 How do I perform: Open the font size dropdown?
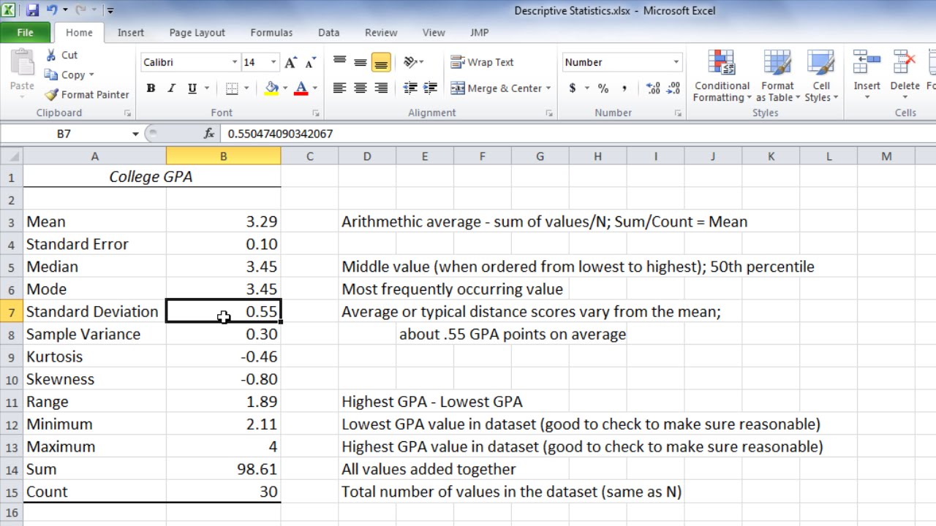pos(273,62)
